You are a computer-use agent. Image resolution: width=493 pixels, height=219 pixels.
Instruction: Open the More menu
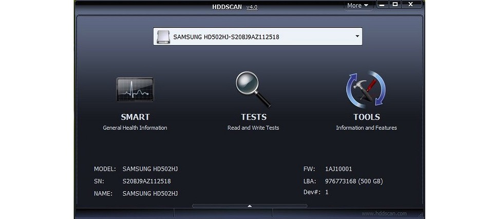click(357, 5)
